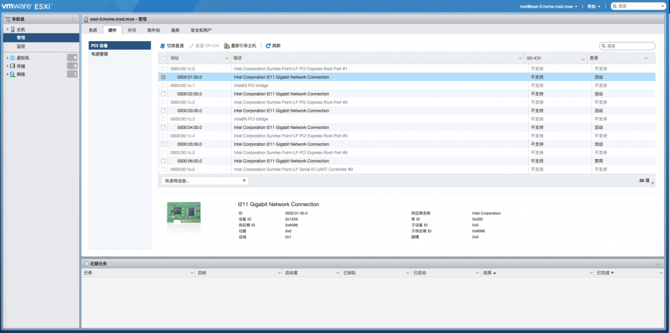Open the 快速筛选器 quick filter dropdown
The height and width of the screenshot is (333, 670).
coord(205,181)
